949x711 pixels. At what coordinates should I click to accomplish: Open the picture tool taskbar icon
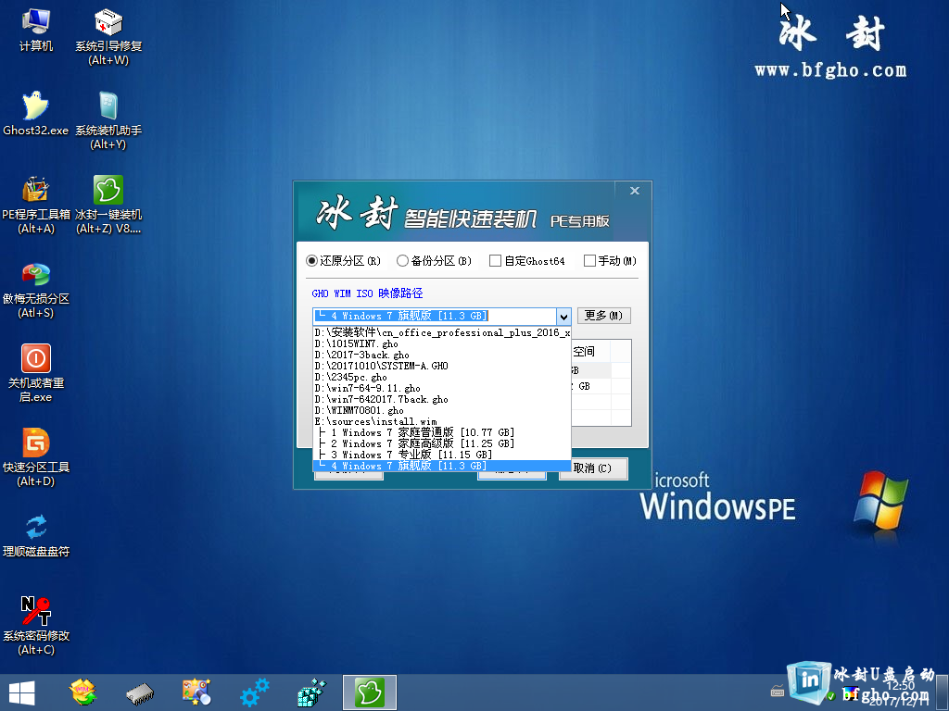tap(196, 692)
